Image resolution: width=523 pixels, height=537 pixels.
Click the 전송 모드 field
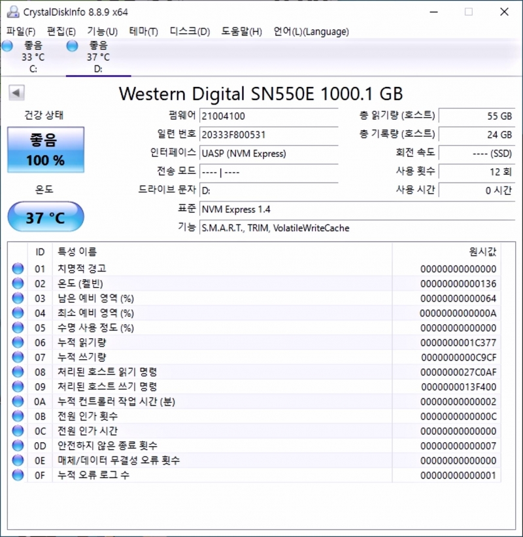[269, 172]
